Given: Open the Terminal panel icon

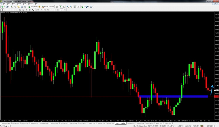Looking at the screenshot, I should (x=22, y=7).
